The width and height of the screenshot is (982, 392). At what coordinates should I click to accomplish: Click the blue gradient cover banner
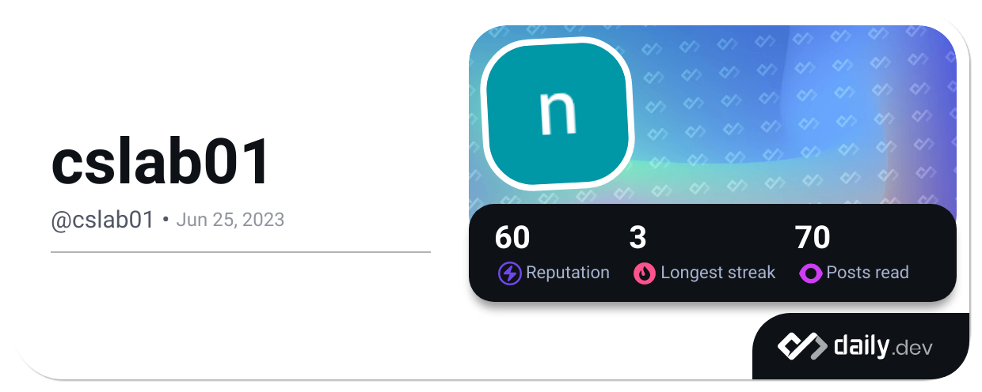pos(792,119)
